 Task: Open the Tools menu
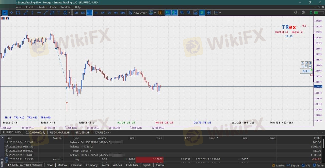(x=53, y=7)
